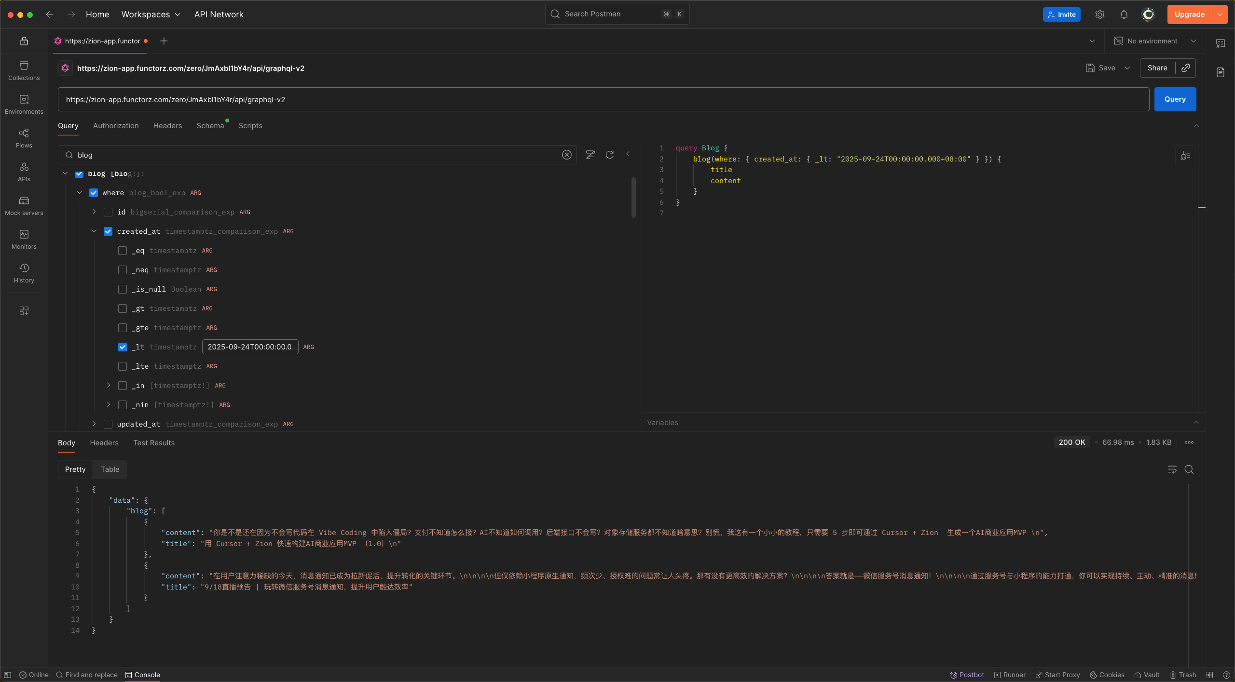This screenshot has height=682, width=1235.
Task: Click the _lt timestamp value field
Action: coord(250,347)
